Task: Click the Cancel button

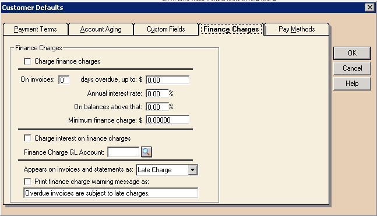Action: (352, 68)
